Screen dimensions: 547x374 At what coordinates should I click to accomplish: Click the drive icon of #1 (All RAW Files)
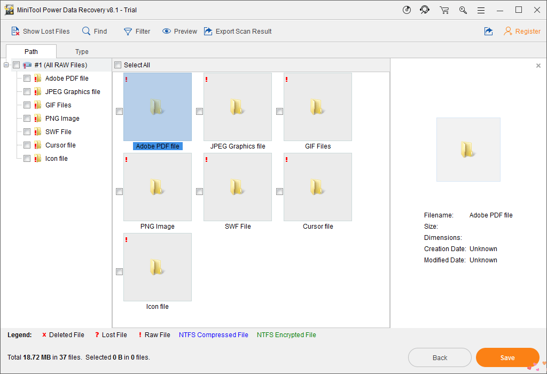27,65
